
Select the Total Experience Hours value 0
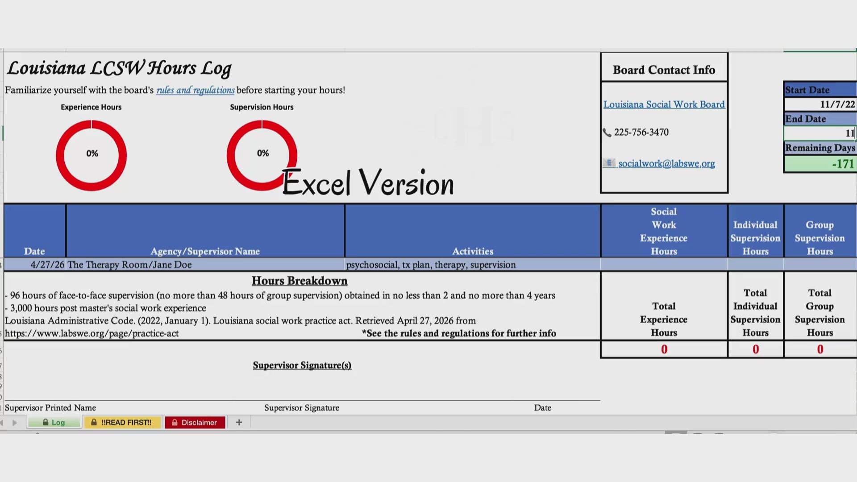(664, 349)
